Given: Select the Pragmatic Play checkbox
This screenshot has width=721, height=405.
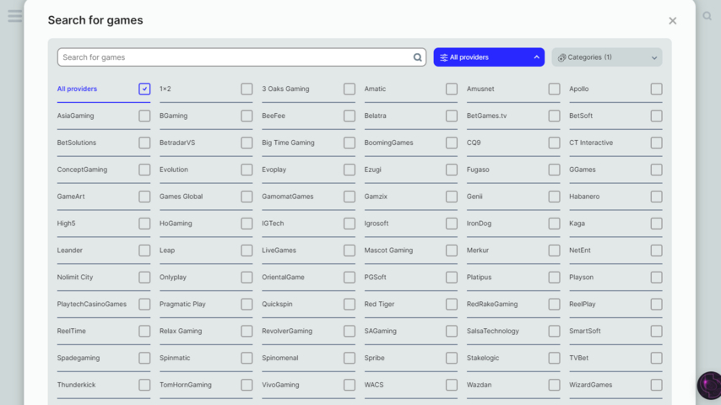Looking at the screenshot, I should point(247,304).
